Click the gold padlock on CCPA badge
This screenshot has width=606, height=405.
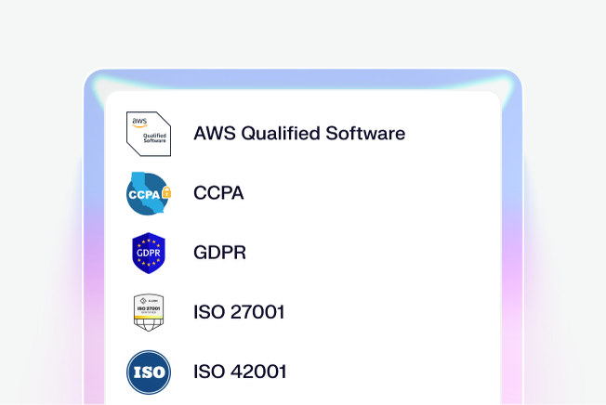pos(166,192)
